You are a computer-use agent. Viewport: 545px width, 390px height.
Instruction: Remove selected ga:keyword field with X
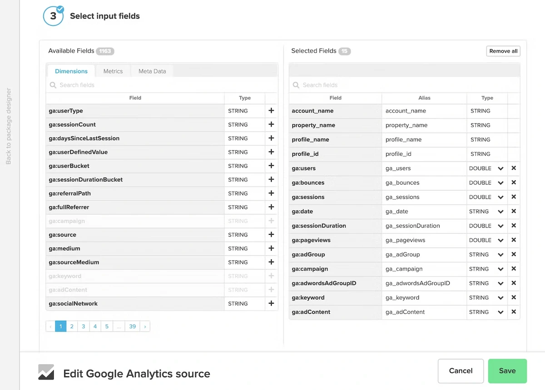[x=514, y=297]
